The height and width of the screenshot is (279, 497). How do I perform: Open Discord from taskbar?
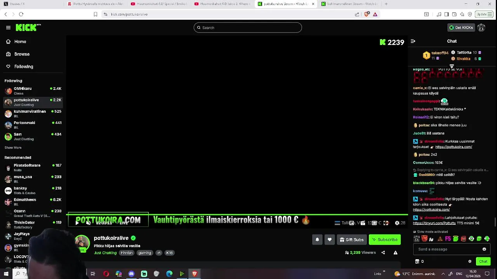click(x=131, y=274)
